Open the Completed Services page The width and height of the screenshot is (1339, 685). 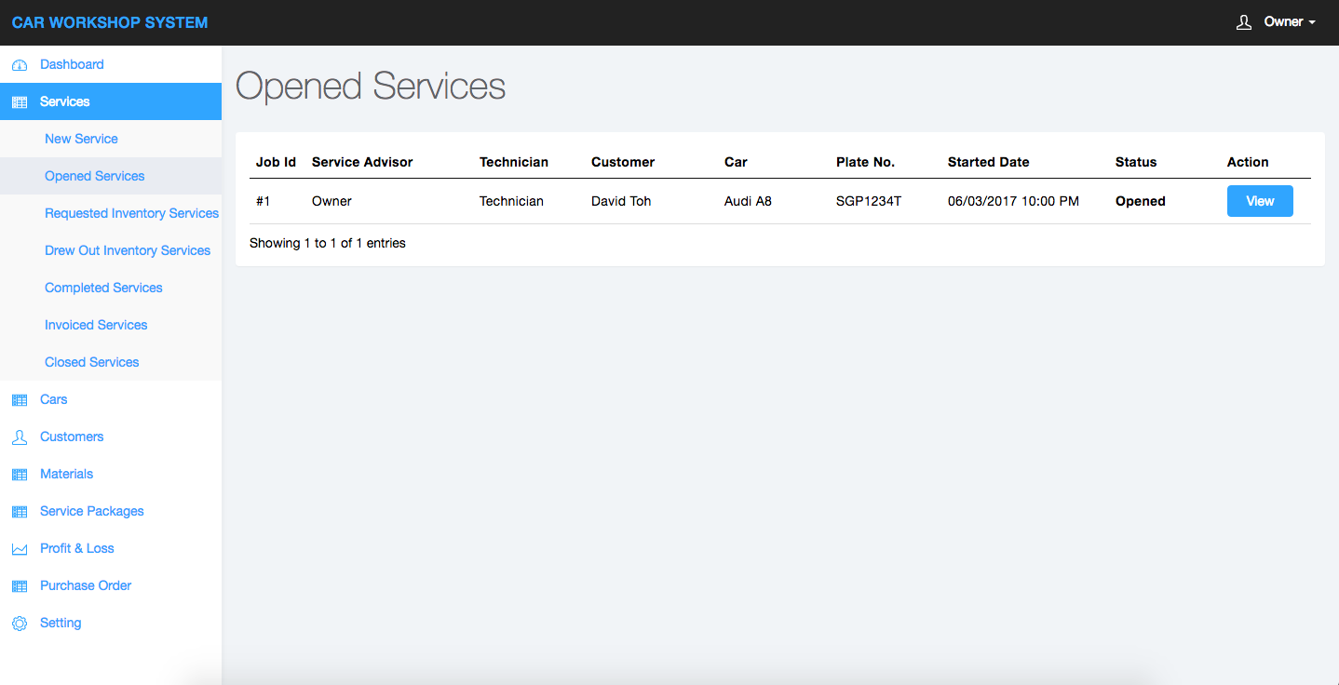tap(103, 288)
